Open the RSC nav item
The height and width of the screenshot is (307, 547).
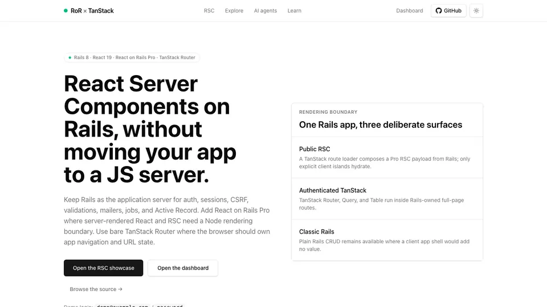(209, 11)
